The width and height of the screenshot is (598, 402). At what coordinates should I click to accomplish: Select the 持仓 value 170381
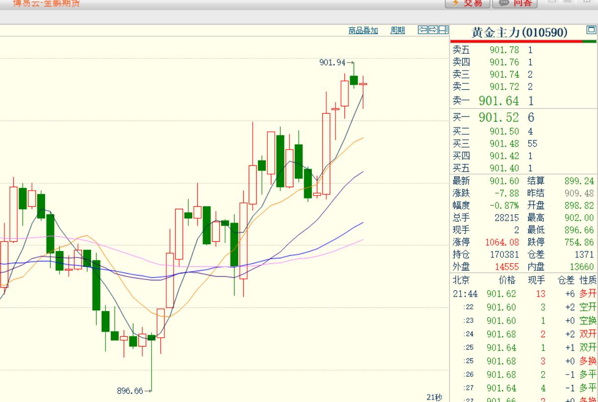coord(504,254)
